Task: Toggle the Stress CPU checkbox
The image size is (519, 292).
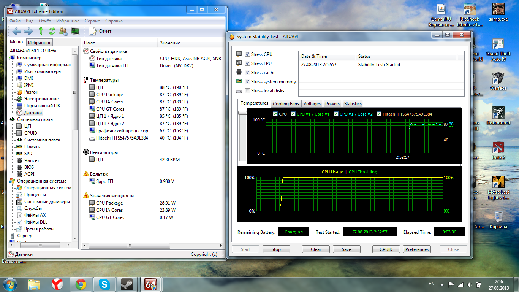Action: [248, 54]
